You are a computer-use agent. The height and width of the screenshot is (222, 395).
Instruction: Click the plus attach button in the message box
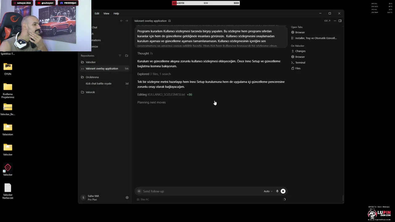139,191
